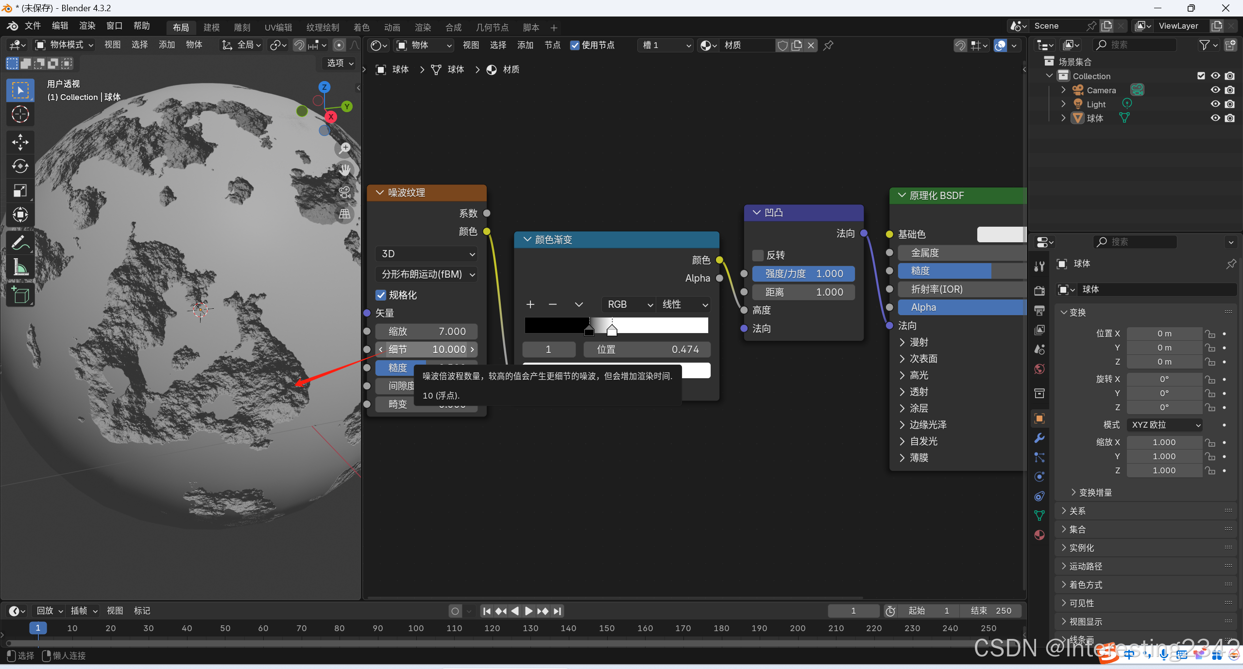This screenshot has height=669, width=1243.
Task: Click the Add Cube tool icon
Action: pyautogui.click(x=20, y=295)
